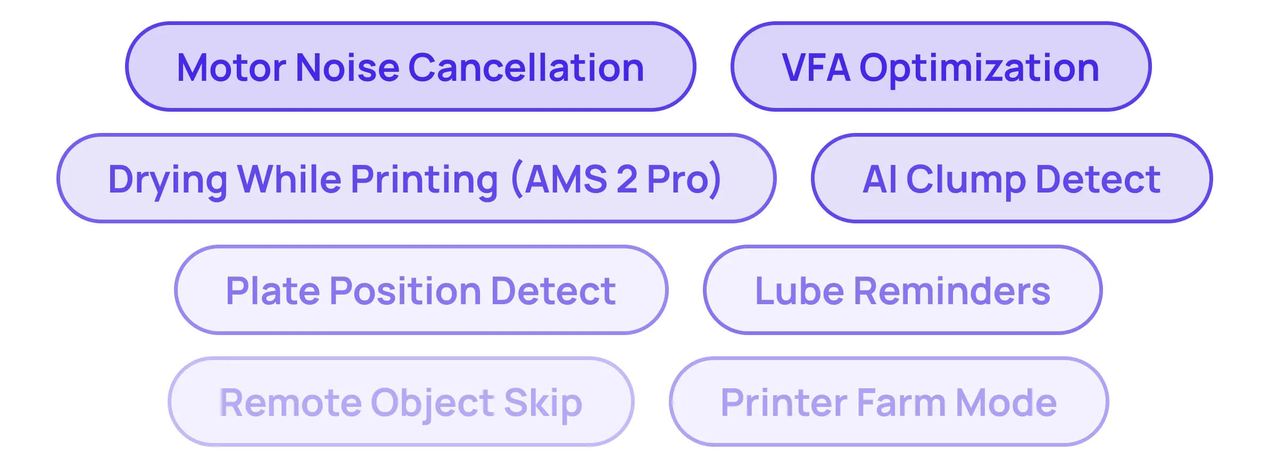Click the Motor Noise Cancellation pill
The image size is (1277, 468).
point(410,67)
